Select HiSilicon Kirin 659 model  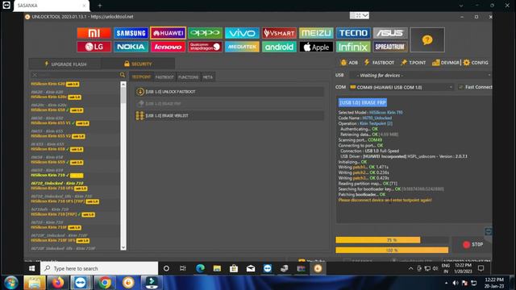pos(57,162)
